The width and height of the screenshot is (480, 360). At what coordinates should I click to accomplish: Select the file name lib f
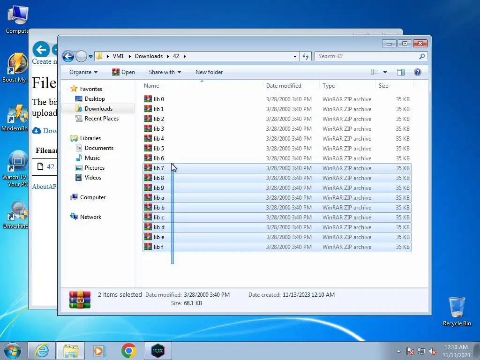coord(158,247)
